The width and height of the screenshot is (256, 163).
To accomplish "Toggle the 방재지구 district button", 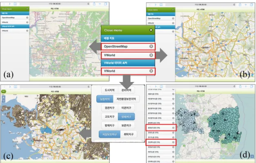I will pyautogui.click(x=109, y=126).
